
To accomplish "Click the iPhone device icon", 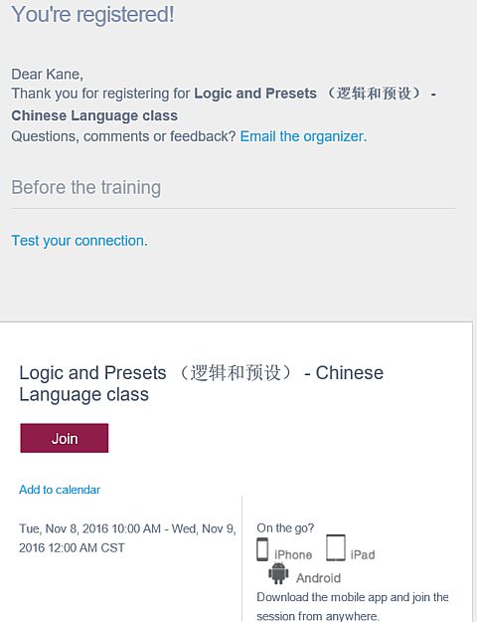I will click(x=262, y=549).
